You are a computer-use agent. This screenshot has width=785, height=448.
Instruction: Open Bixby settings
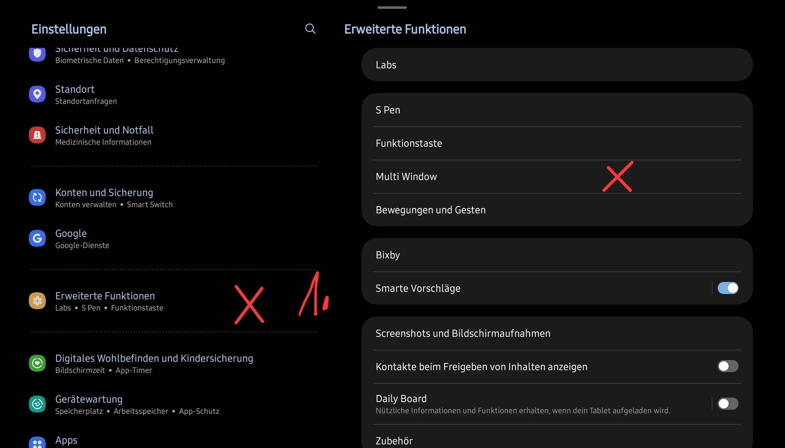coord(557,255)
